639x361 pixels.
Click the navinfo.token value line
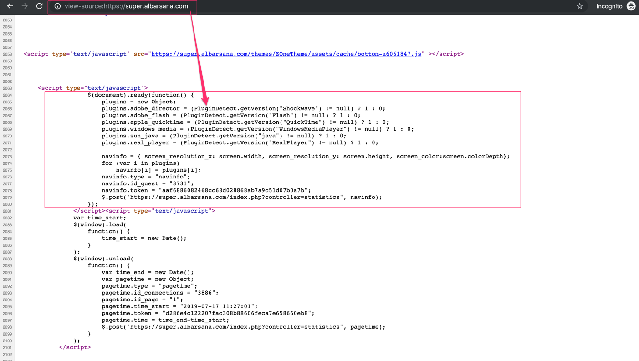[x=206, y=190]
